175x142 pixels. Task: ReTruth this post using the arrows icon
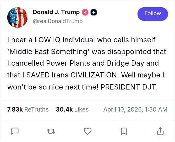[51, 131]
